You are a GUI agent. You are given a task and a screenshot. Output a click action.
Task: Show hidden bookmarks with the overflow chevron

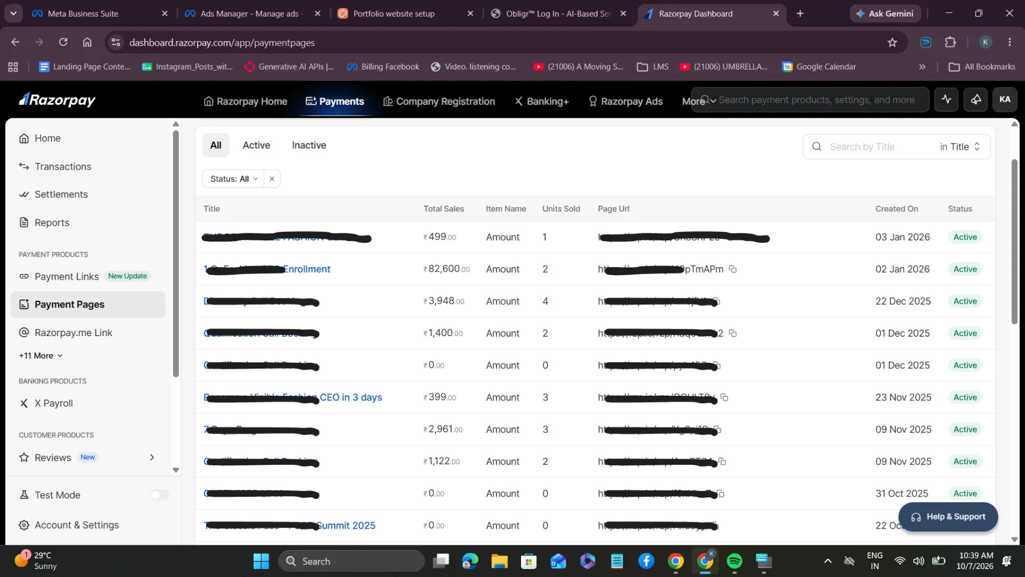[x=922, y=67]
